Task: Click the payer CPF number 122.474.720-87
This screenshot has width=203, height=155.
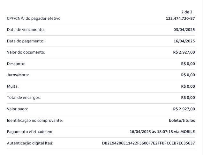Action: (180, 18)
